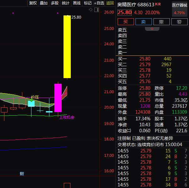Image resolution: width=189 pixels, height=188 pixels.
Task: Select the 多股 multi-stock toolbar item
Action: tap(55, 3)
